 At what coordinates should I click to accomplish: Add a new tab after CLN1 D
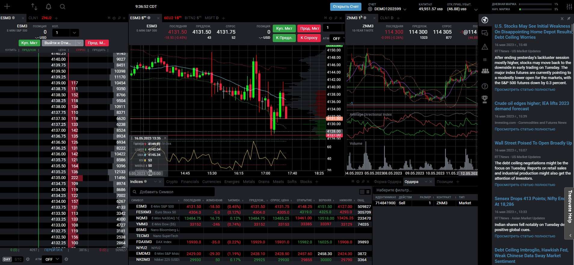pyautogui.click(x=398, y=18)
